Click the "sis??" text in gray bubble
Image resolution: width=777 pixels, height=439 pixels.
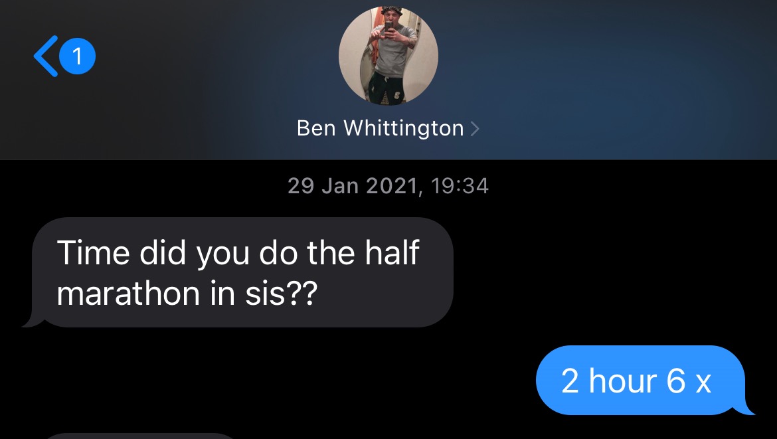(x=281, y=294)
